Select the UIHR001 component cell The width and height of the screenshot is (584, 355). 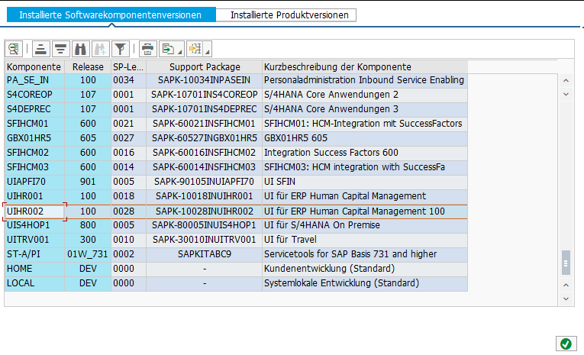pos(34,196)
